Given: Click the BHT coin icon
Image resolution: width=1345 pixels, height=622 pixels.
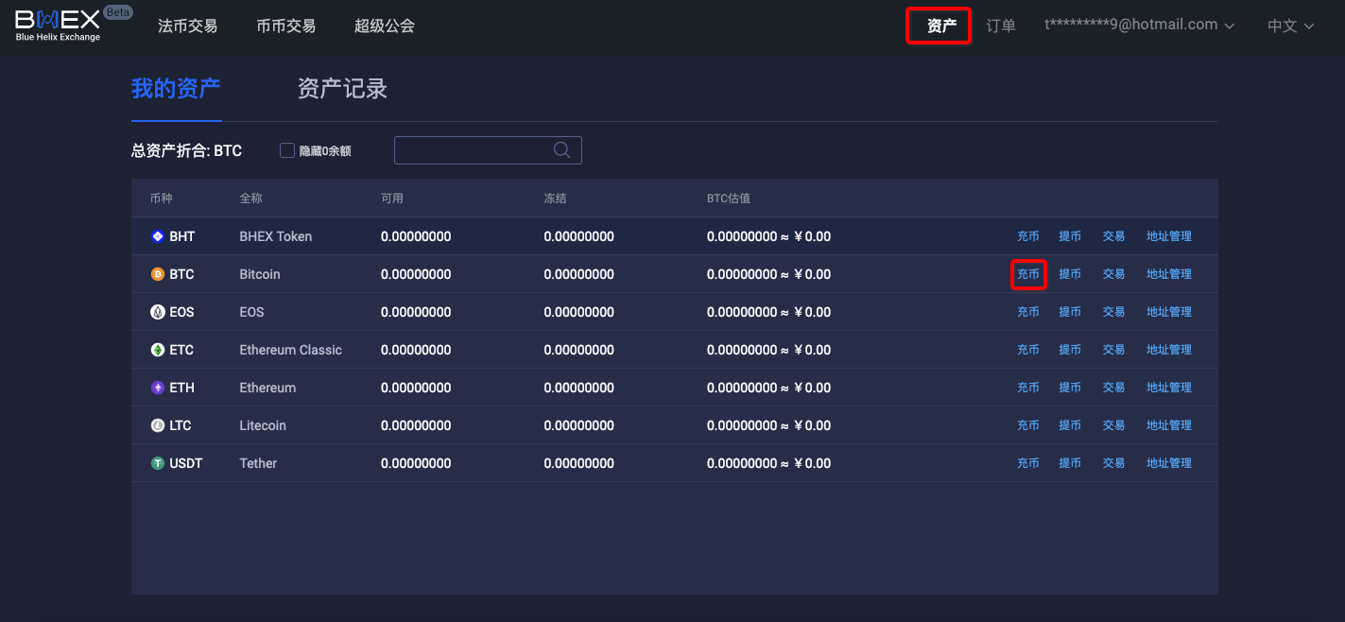Looking at the screenshot, I should (158, 236).
